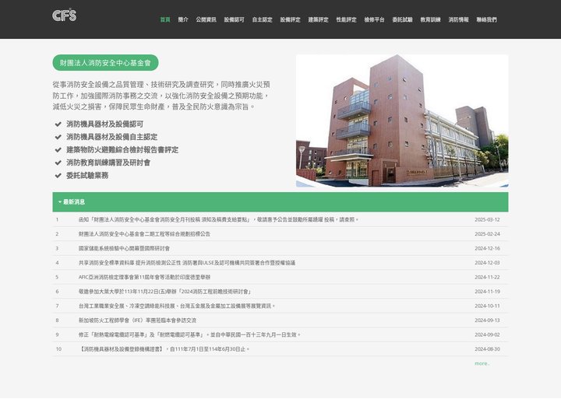Click the 建築物防火避難綜合檢討報告書評定 text
The height and width of the screenshot is (420, 561).
122,150
